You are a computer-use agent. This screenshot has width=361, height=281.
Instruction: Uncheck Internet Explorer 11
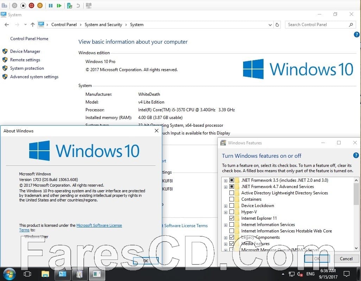coord(232,218)
